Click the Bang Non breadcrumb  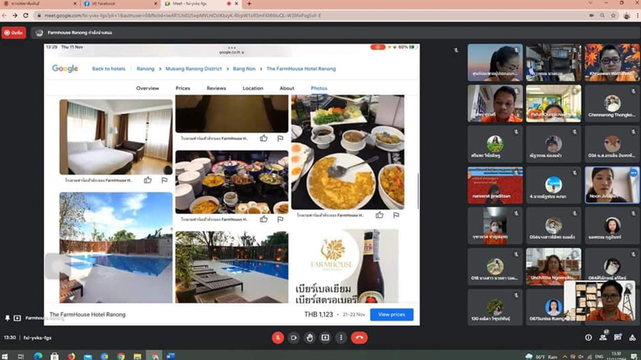click(x=244, y=69)
